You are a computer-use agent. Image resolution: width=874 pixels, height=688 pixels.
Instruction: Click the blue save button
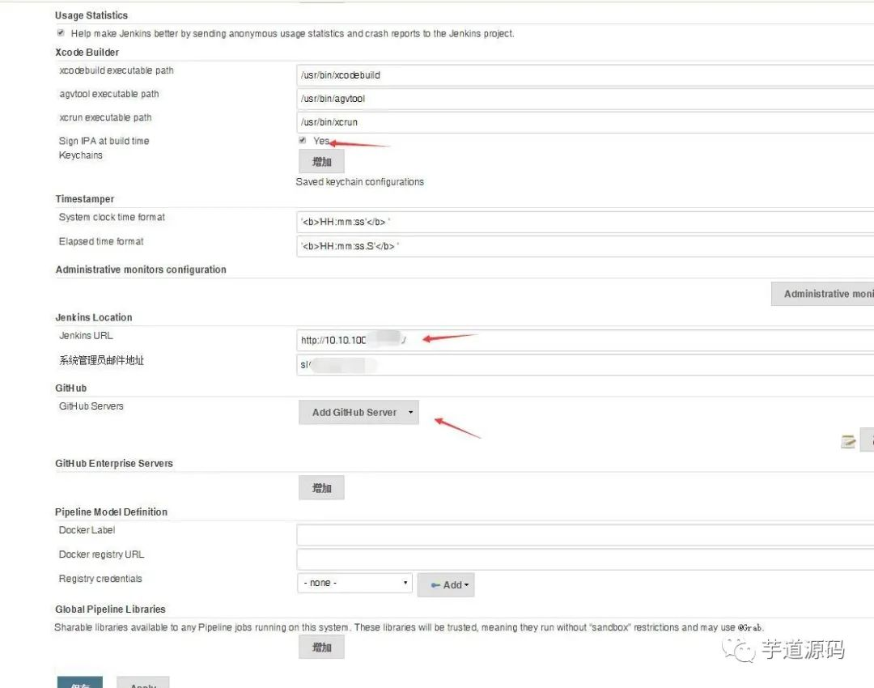79,682
